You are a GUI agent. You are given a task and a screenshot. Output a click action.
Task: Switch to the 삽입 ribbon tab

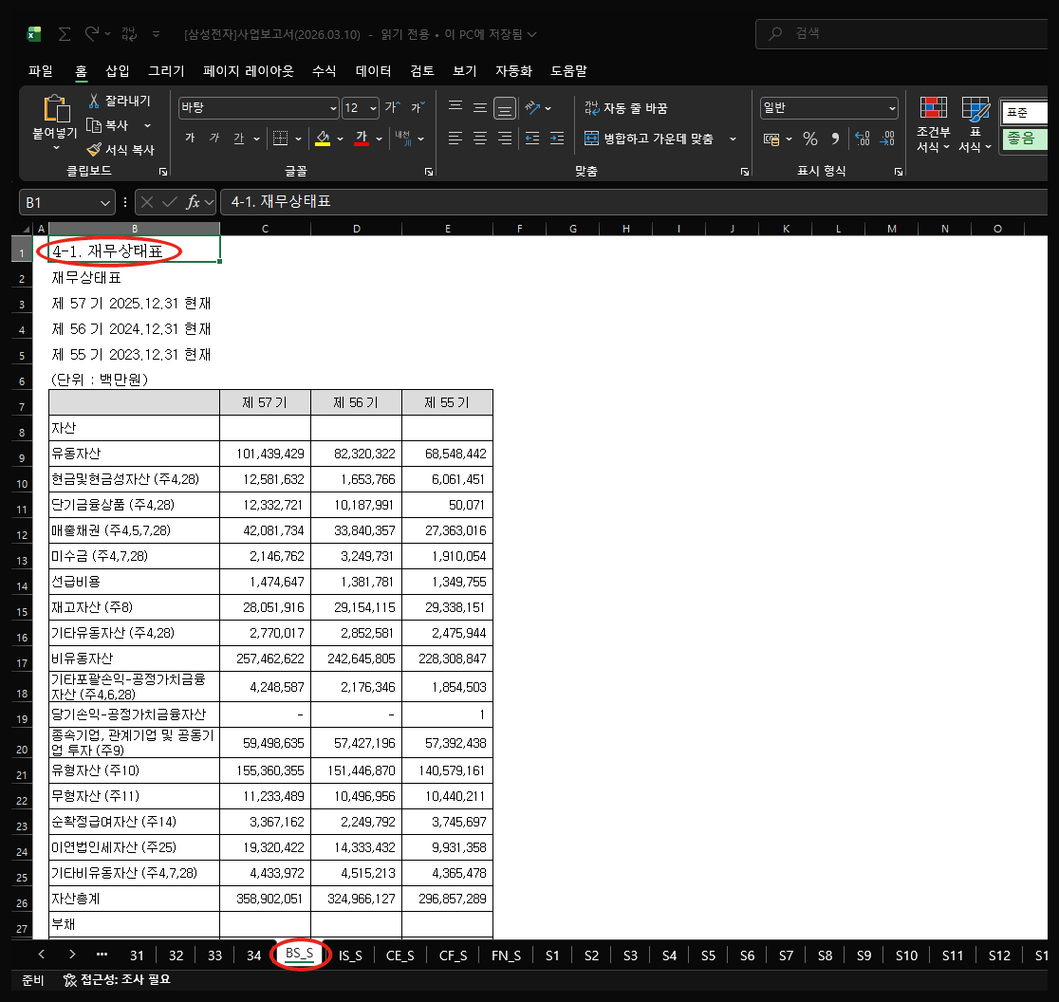(118, 71)
